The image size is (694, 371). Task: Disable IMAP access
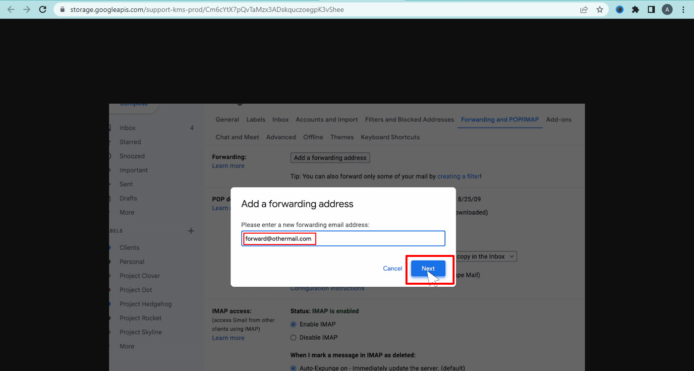coord(293,337)
